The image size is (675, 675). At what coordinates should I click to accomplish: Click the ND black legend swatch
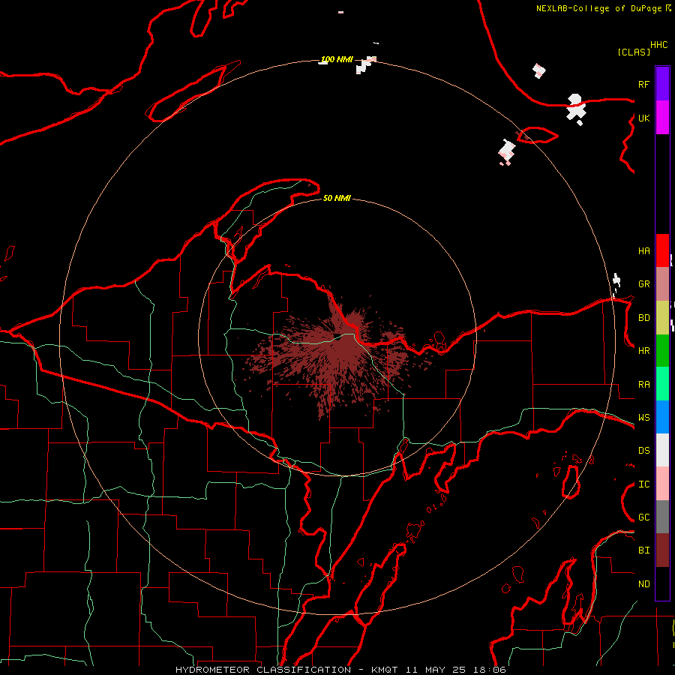point(662,583)
